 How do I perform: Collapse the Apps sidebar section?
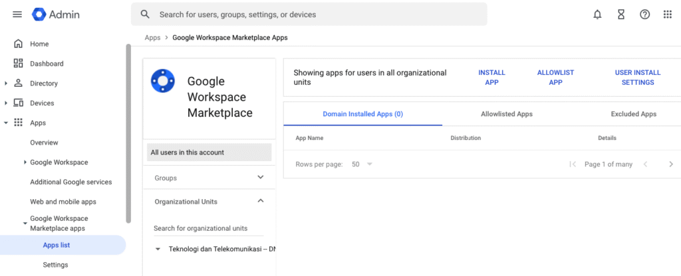[6, 123]
